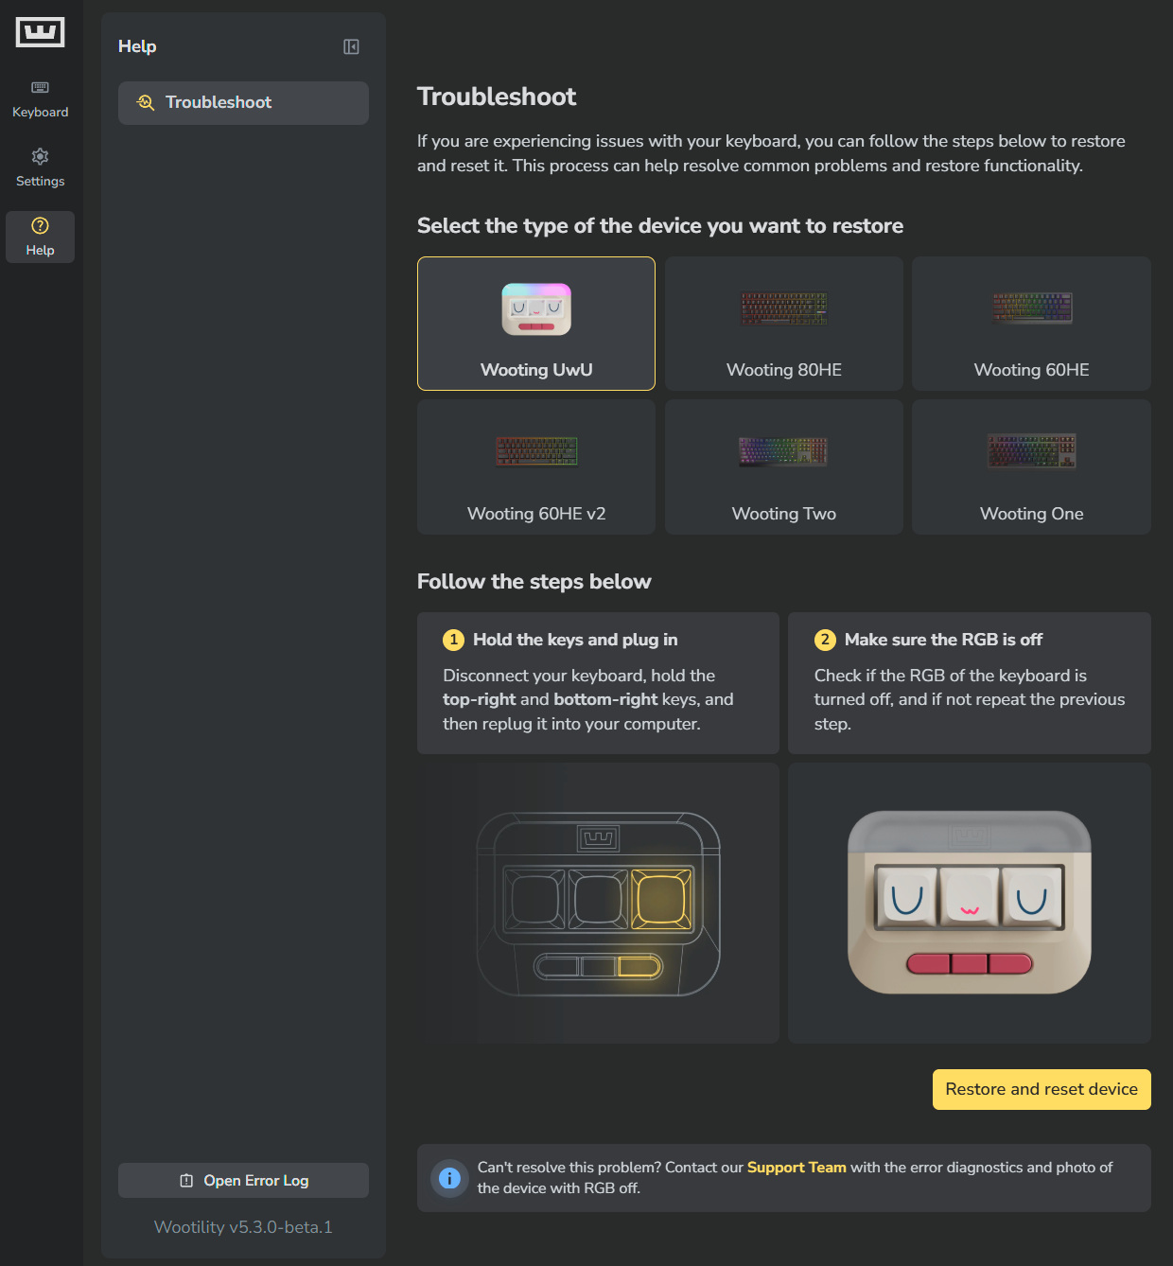
Task: Click the Help panel title
Action: [137, 46]
